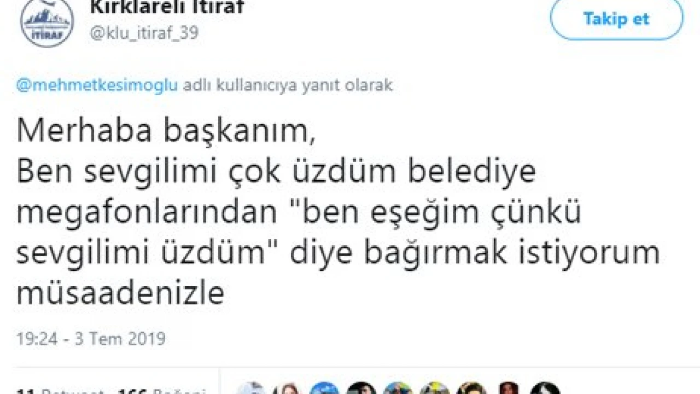The width and height of the screenshot is (700, 394).
Task: Open the Kırklareli İtiraf profile avatar
Action: click(x=46, y=22)
